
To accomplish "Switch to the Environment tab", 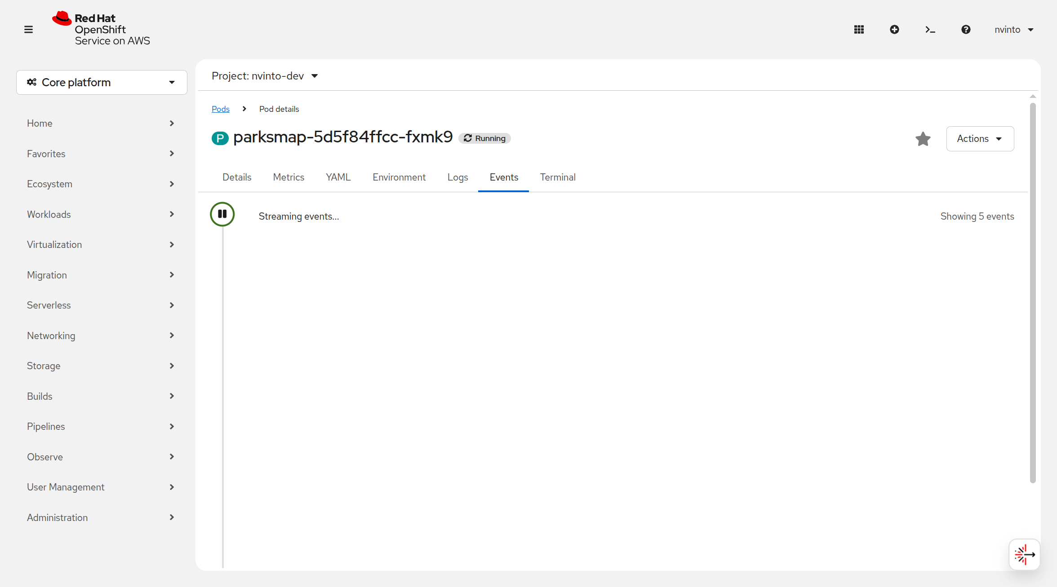I will [x=399, y=177].
